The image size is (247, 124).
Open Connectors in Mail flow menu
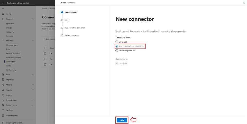11,62
